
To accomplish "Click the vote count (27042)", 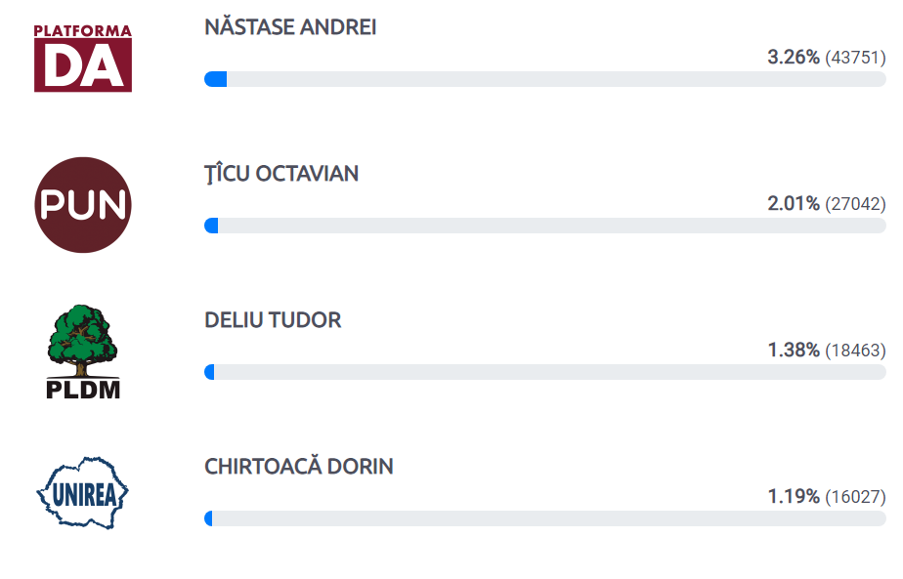I will point(855,204).
